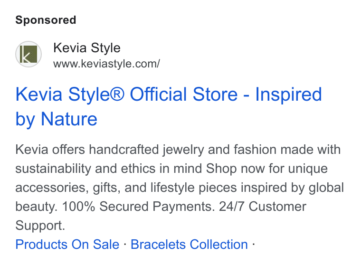Click the Kevia Style green K logo

tap(28, 54)
